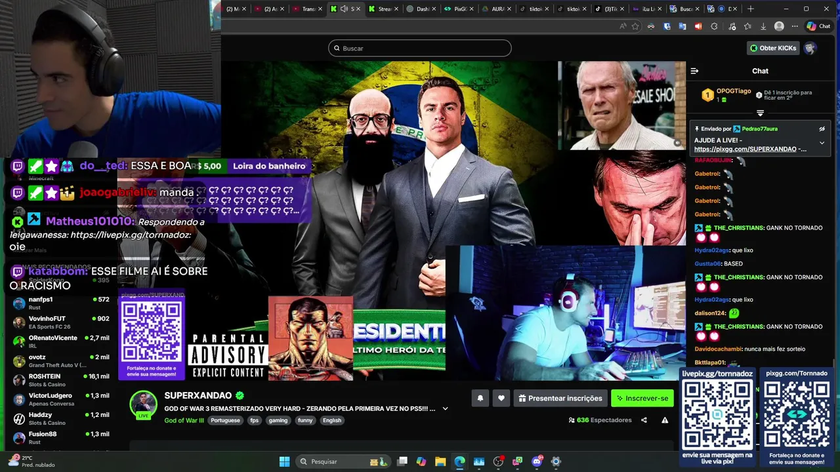The width and height of the screenshot is (840, 472).
Task: Click OPOGTiago in chat leaderboard
Action: (x=734, y=91)
